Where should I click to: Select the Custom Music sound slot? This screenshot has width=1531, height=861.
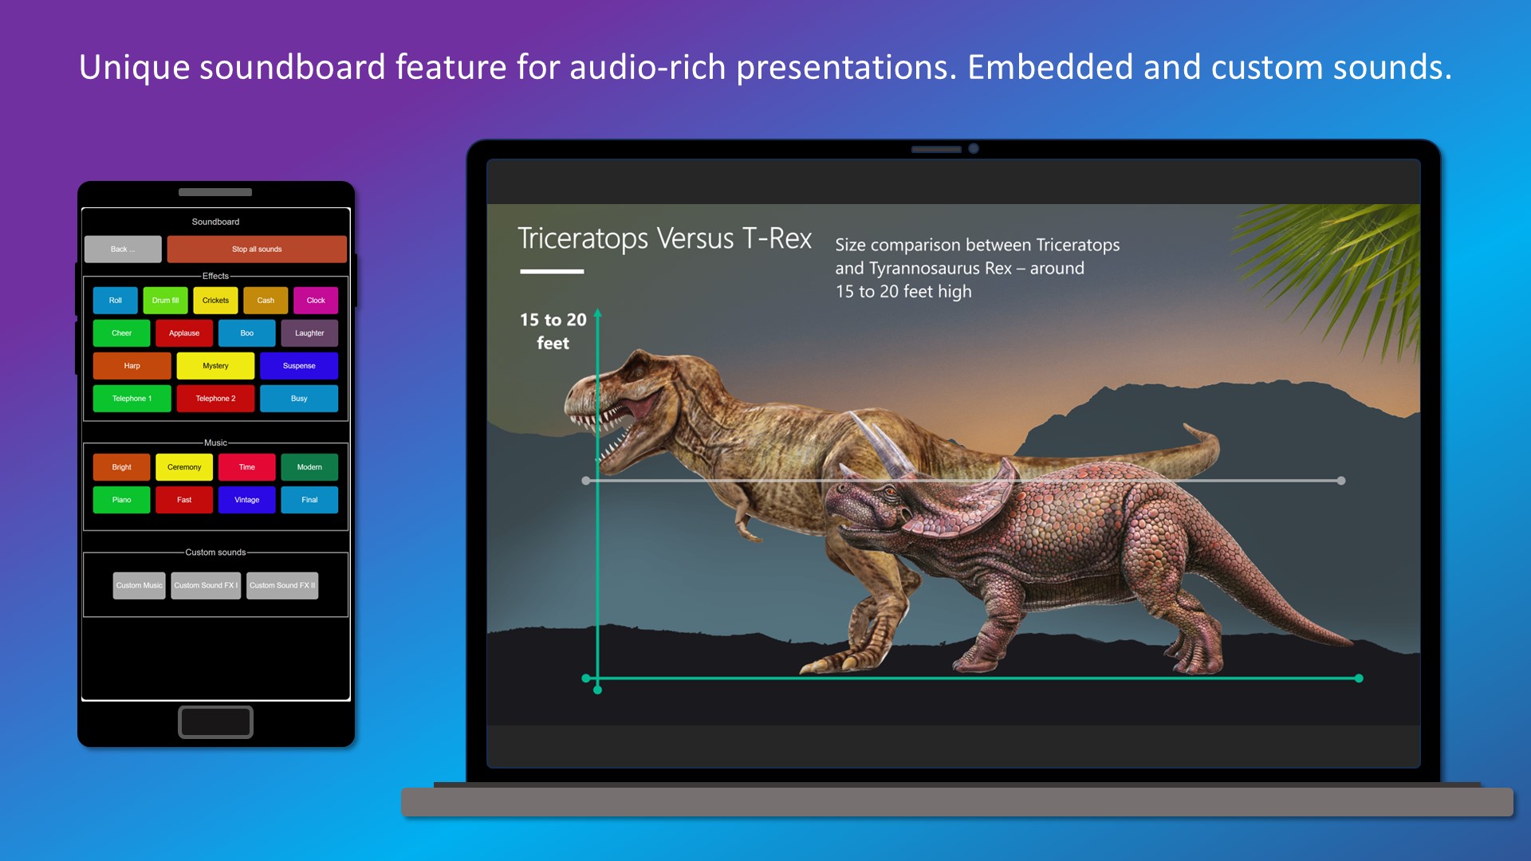pos(139,584)
